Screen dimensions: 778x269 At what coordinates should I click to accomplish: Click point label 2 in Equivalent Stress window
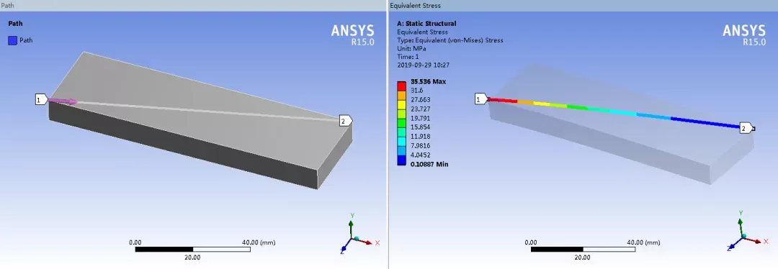pyautogui.click(x=746, y=128)
